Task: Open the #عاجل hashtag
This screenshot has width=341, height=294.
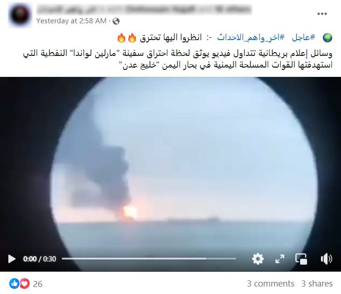Action: tap(303, 37)
